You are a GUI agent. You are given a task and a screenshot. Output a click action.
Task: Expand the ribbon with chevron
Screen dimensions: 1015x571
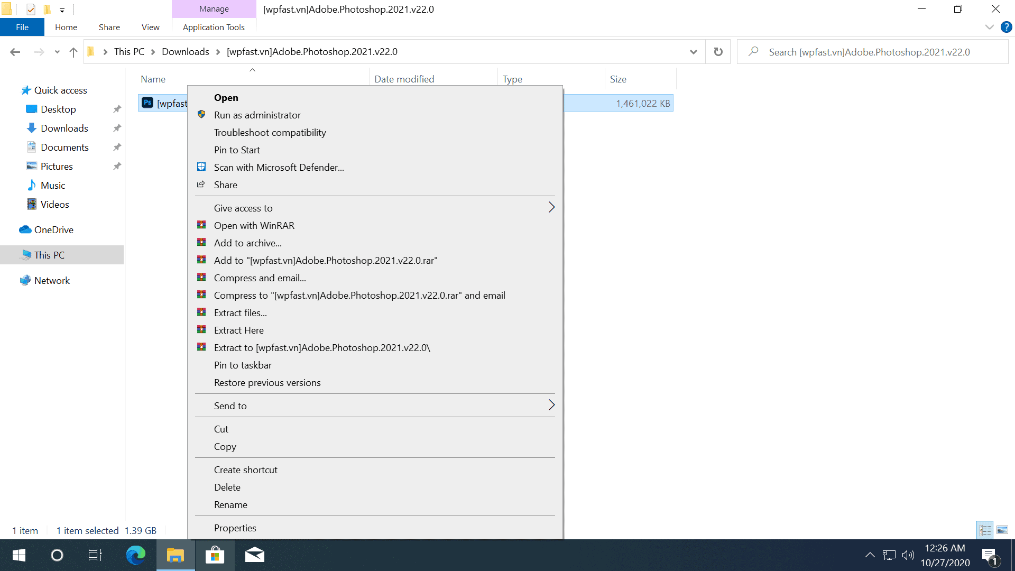click(989, 27)
